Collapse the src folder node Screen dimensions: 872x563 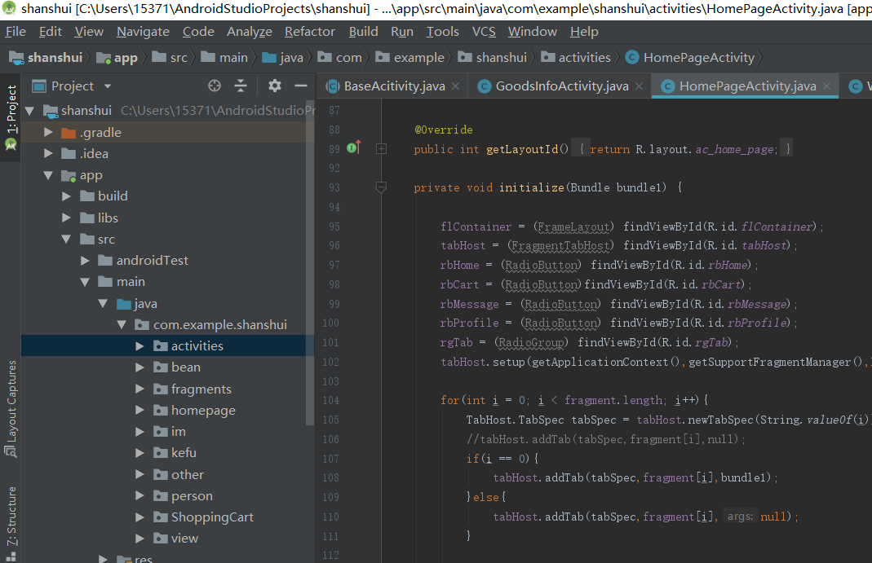coord(67,240)
